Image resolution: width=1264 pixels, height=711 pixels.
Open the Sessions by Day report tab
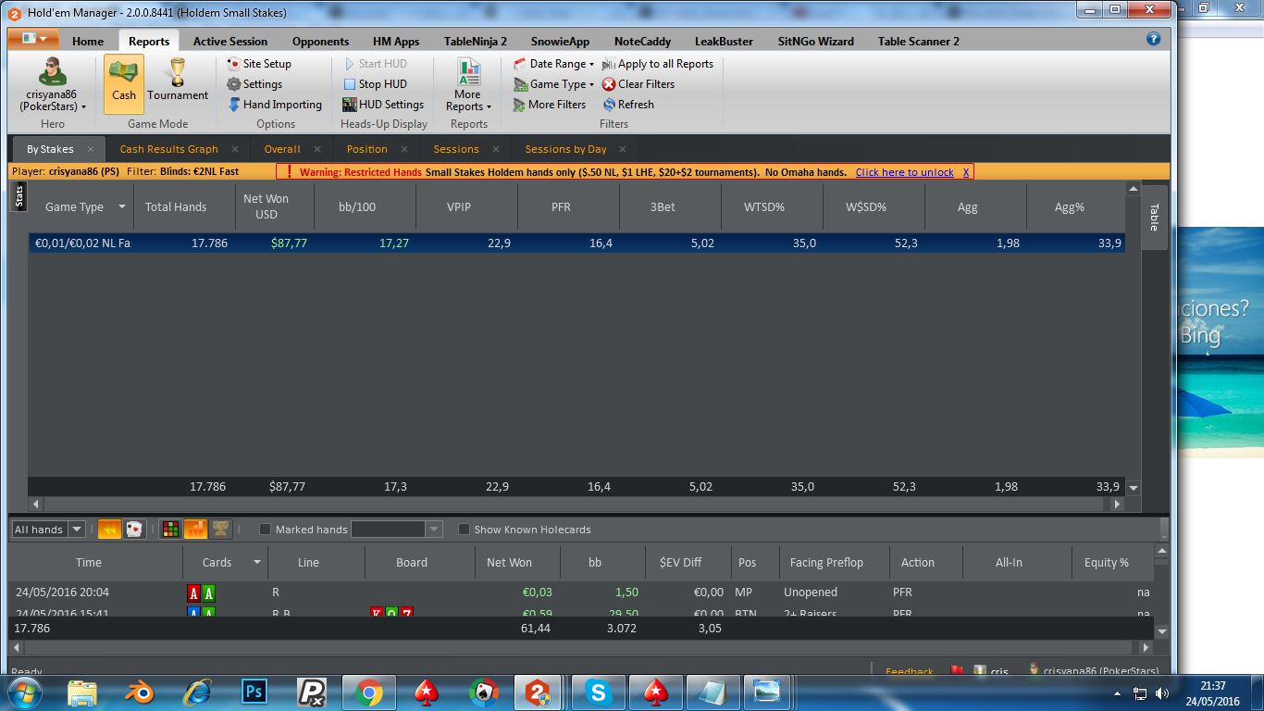[565, 149]
